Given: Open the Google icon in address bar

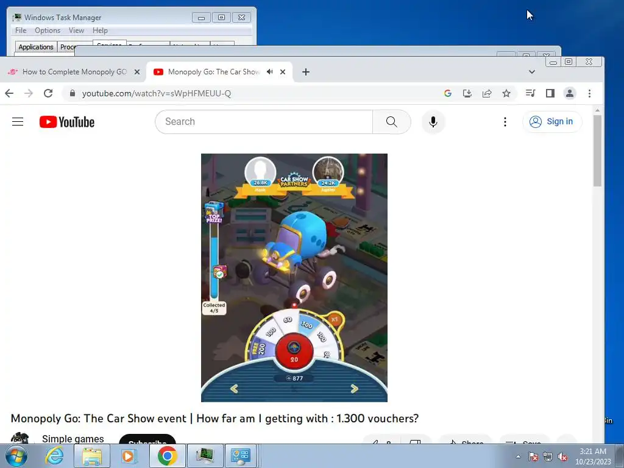Looking at the screenshot, I should tap(448, 93).
